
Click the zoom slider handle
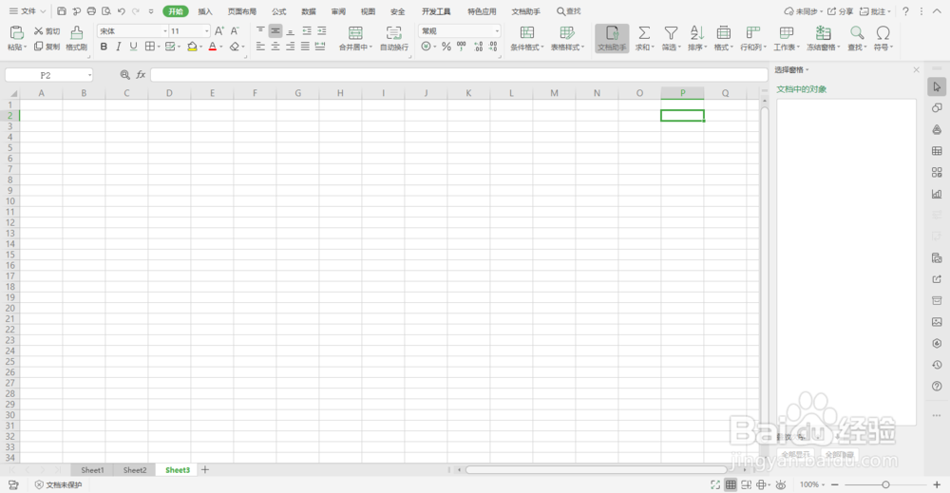(885, 484)
